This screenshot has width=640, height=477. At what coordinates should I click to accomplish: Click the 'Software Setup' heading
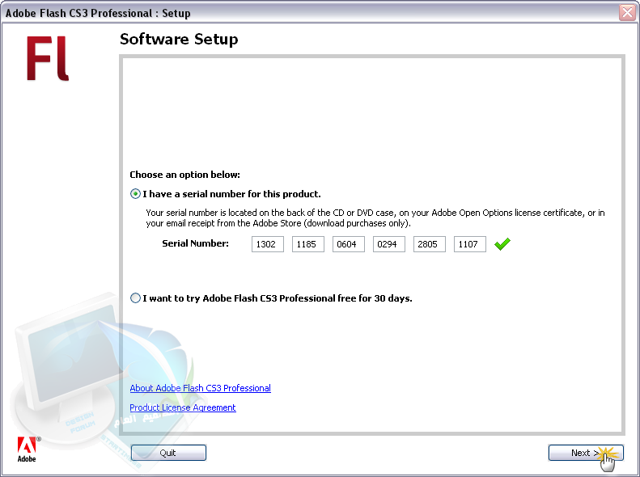[179, 39]
